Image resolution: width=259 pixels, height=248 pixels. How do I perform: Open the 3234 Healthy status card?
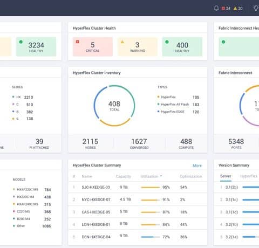tap(36, 47)
